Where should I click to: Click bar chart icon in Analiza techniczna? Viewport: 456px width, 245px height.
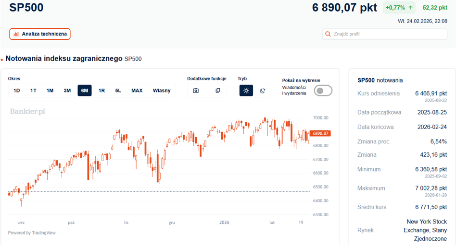(16, 34)
